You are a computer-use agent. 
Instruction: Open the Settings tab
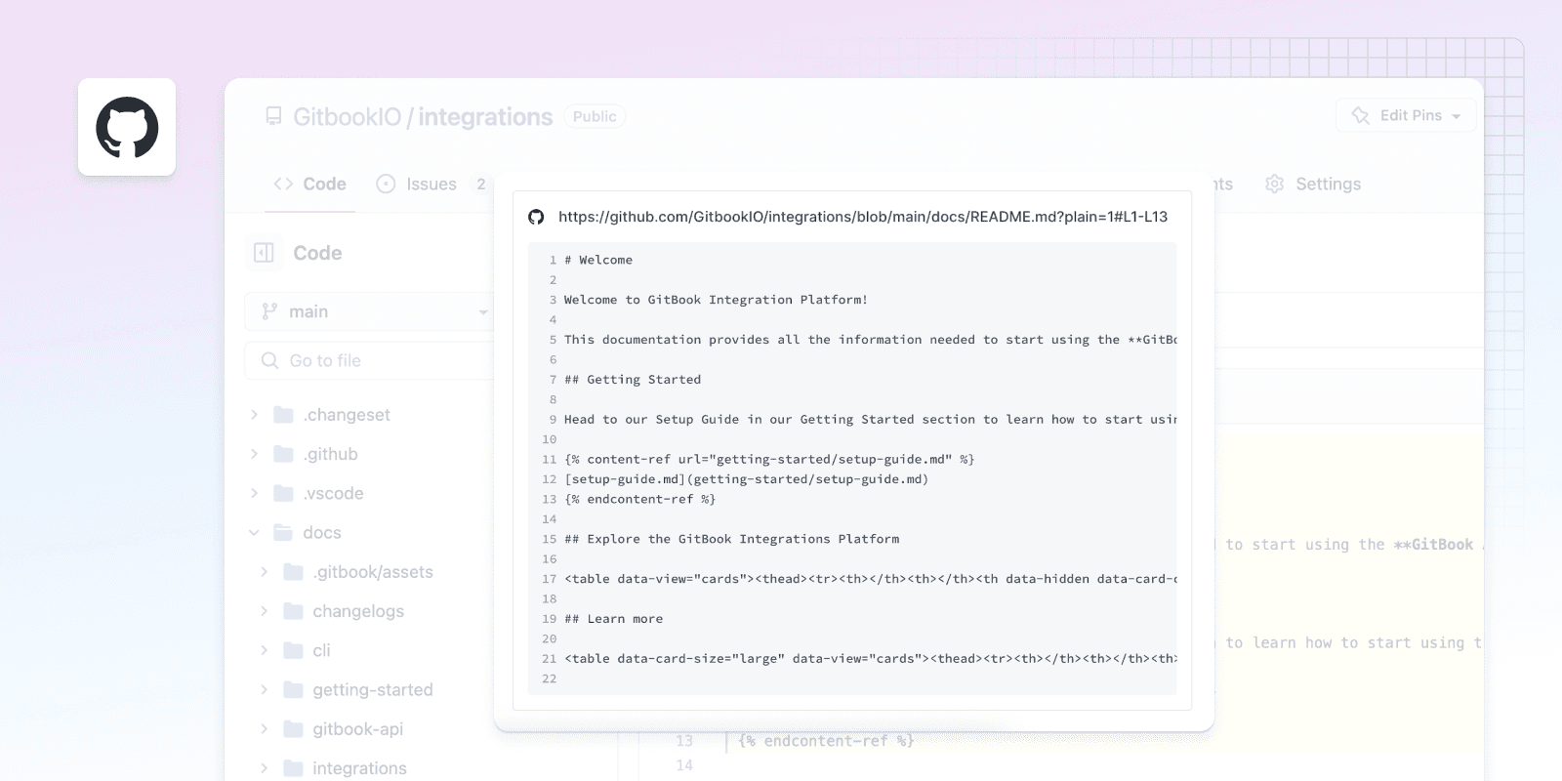click(x=1312, y=184)
